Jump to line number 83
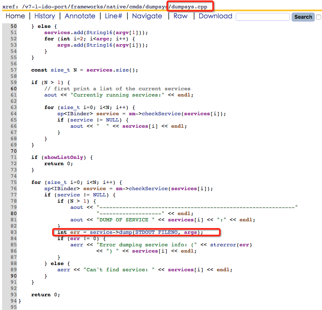Image resolution: width=322 pixels, height=310 pixels. (x=13, y=232)
